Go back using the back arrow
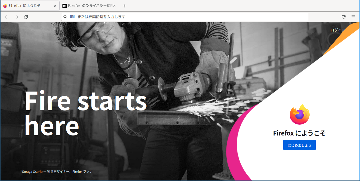The width and height of the screenshot is (360, 181). (x=7, y=17)
